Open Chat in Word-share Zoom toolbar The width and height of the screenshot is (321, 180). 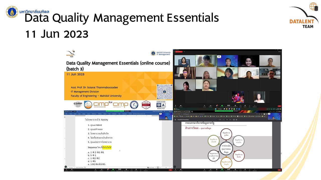tap(108, 170)
